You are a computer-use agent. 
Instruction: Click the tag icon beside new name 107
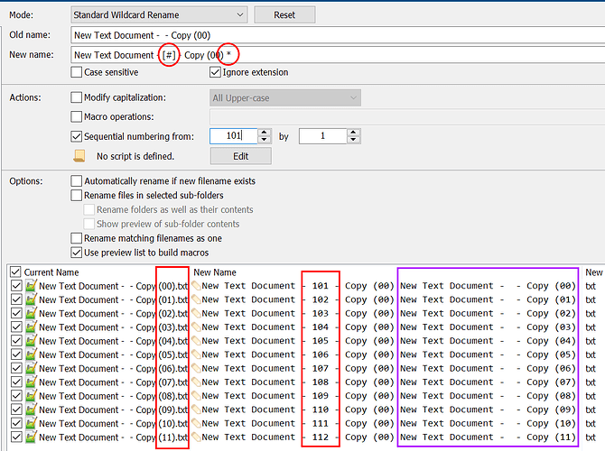pos(196,368)
